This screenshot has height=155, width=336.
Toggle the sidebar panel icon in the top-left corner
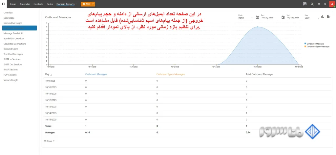pos(3,4)
